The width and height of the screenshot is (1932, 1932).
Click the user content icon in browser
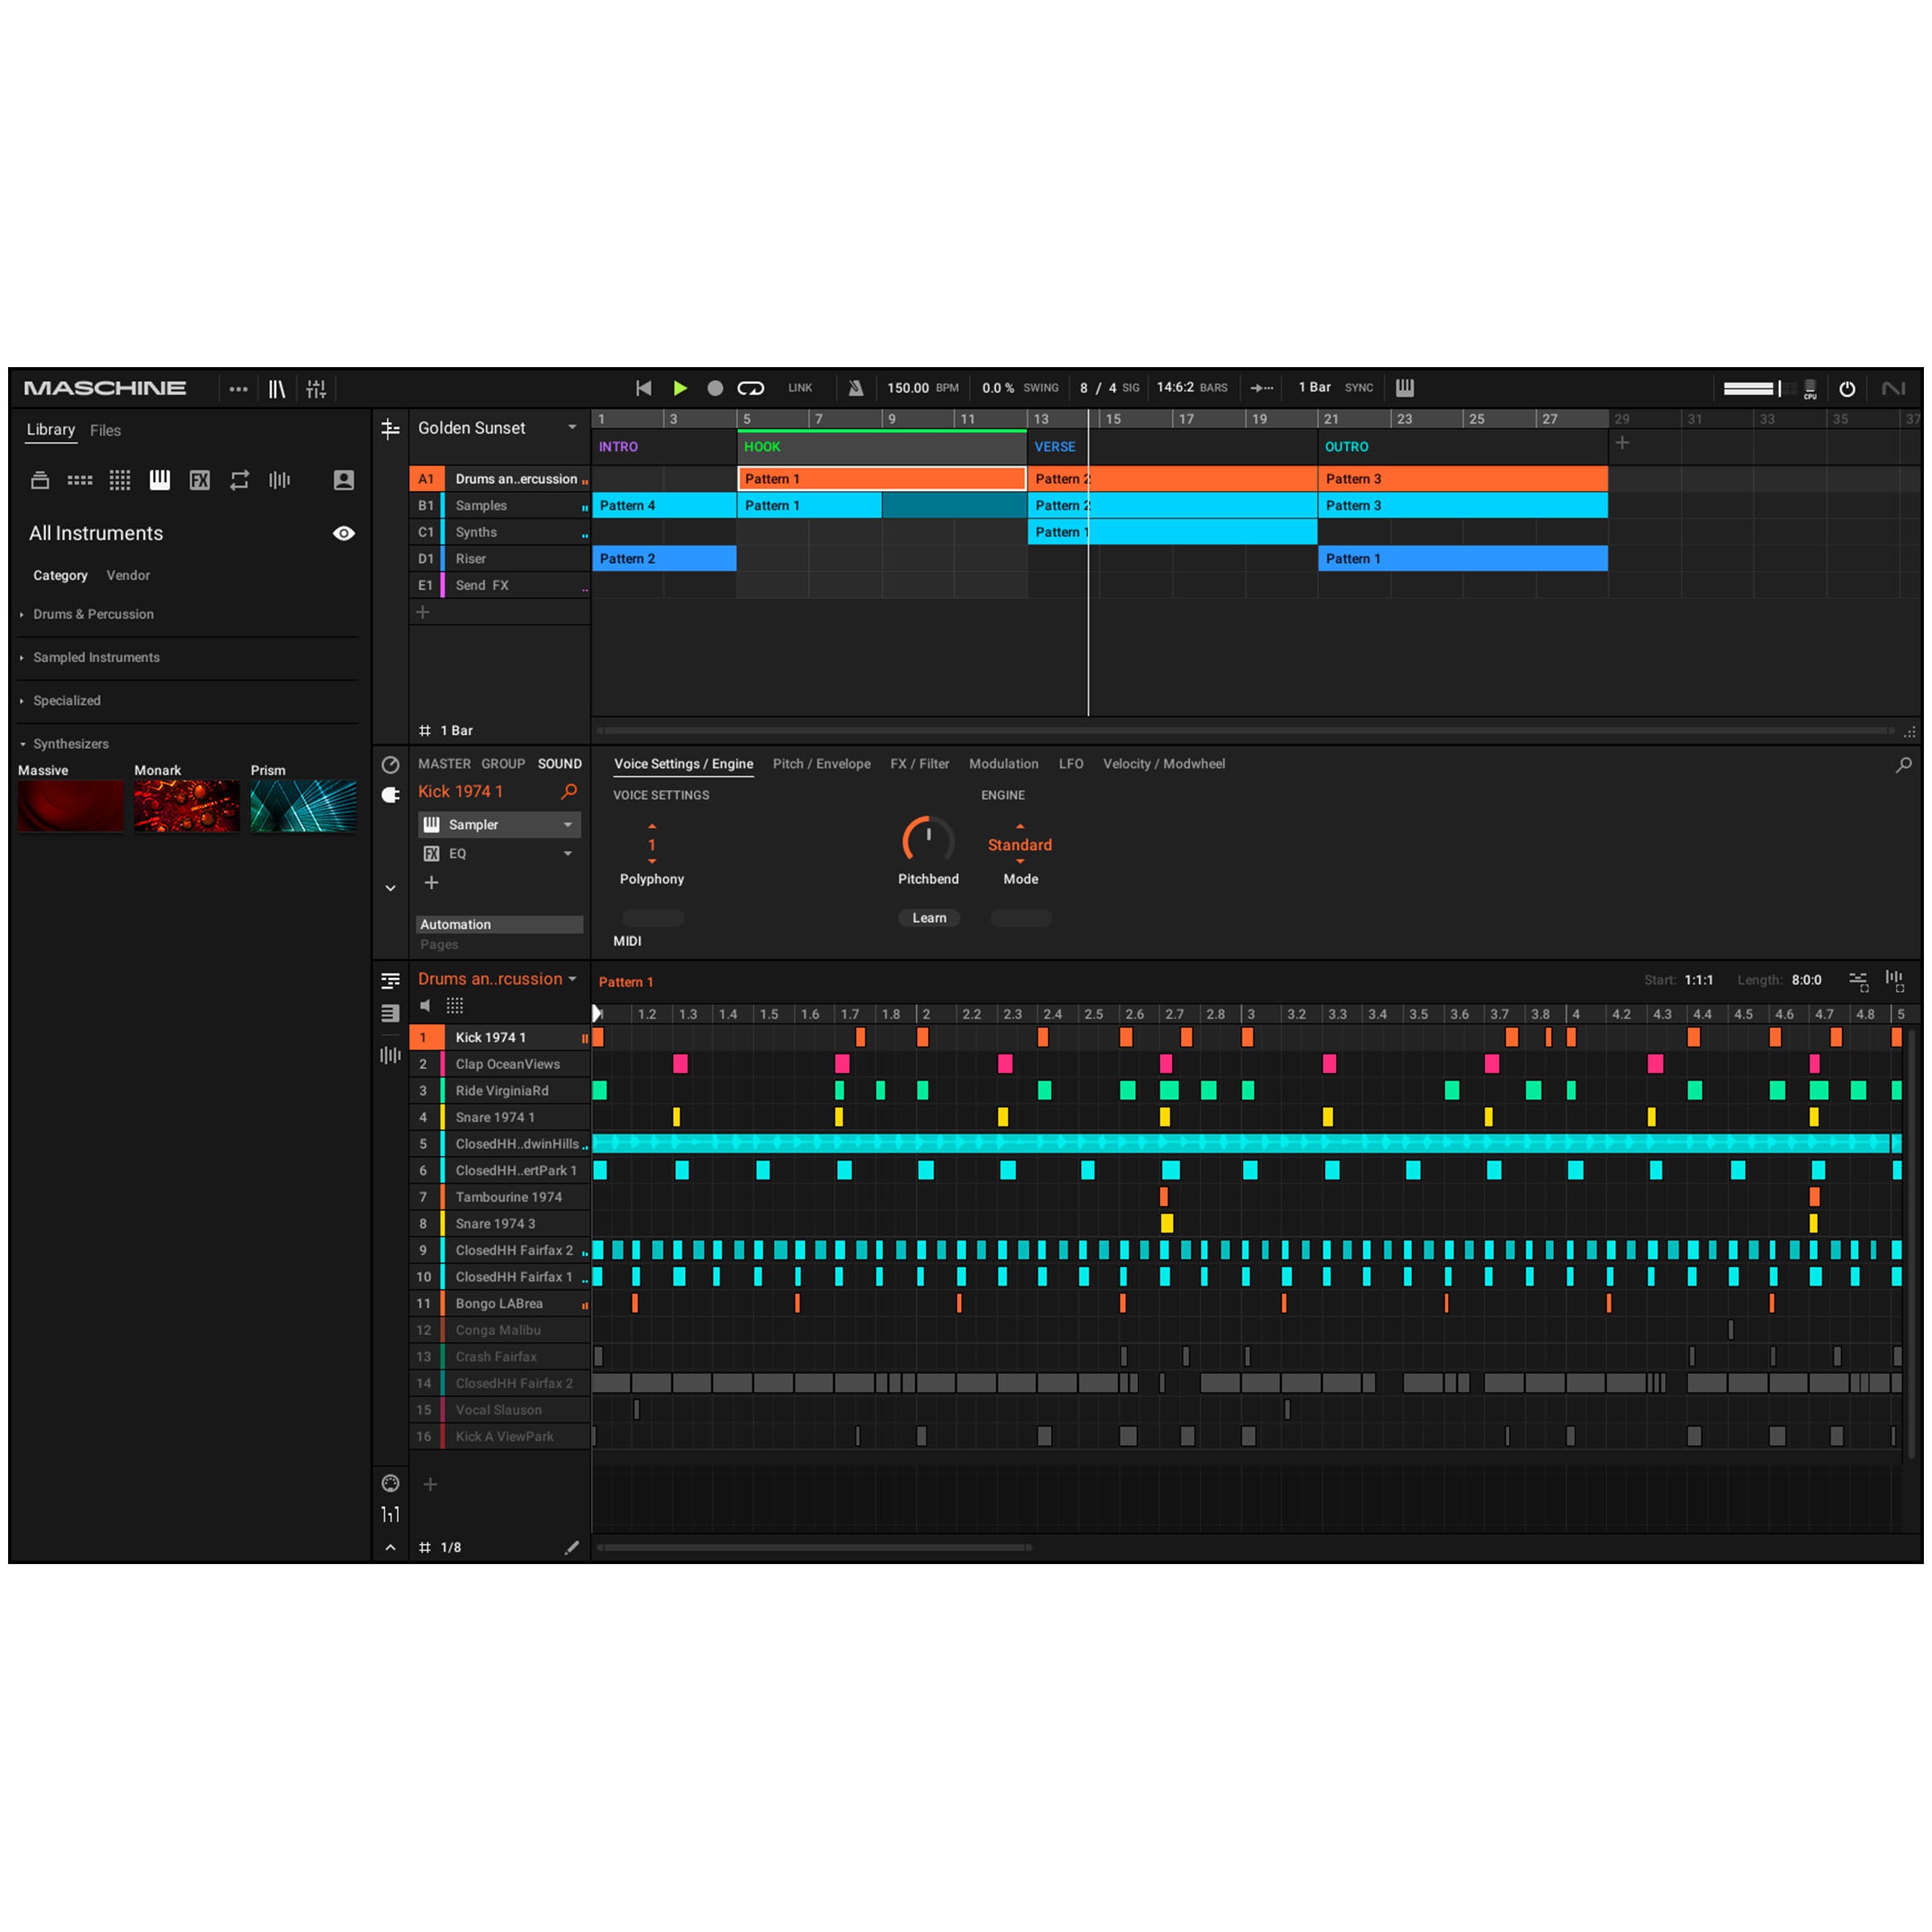[x=343, y=480]
